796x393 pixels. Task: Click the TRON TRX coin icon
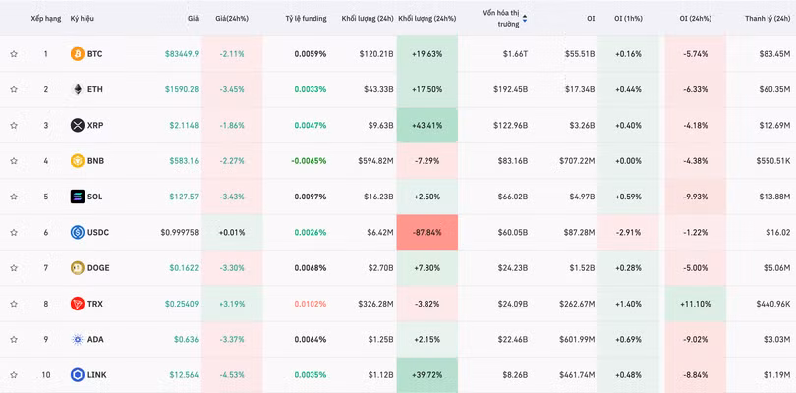point(78,304)
